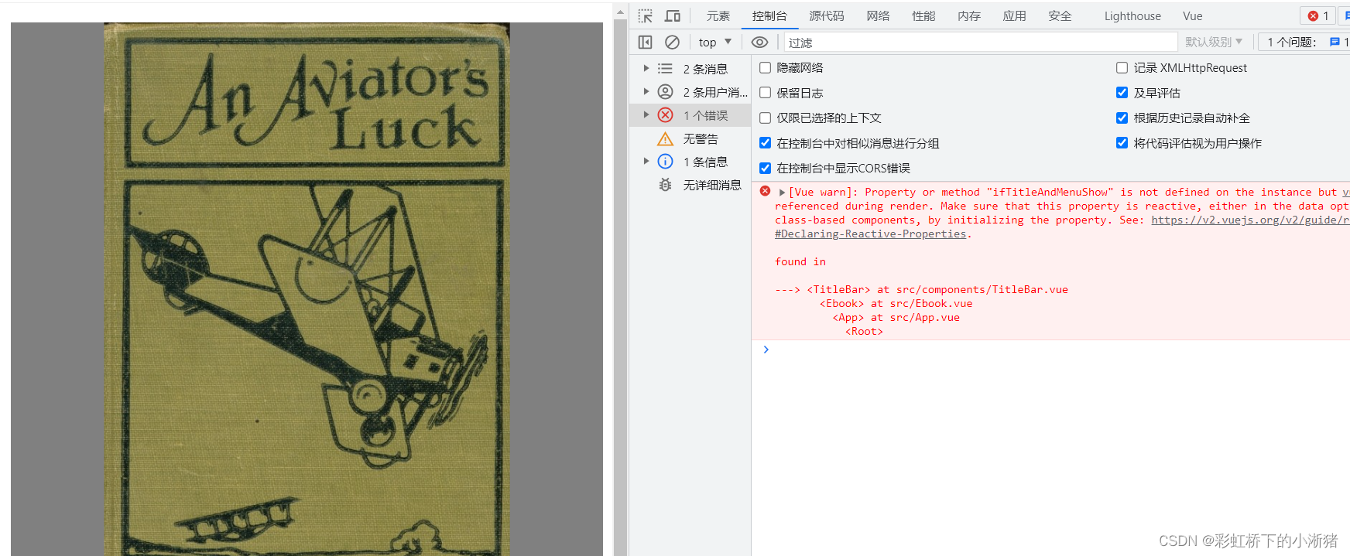Expand the 1 条信息 group
Image resolution: width=1350 pixels, height=556 pixels.
click(x=646, y=162)
